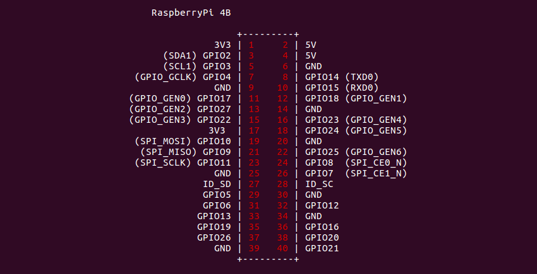Select pin number 7
537x274 pixels.
point(251,77)
